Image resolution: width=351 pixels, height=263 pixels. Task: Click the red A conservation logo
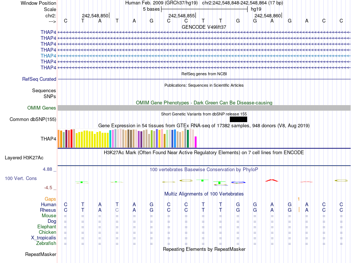click(x=272, y=180)
